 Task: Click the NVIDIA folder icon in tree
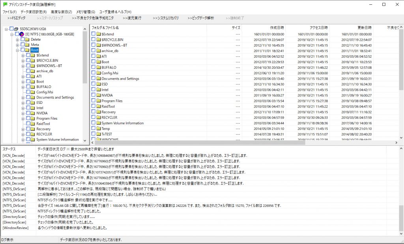pos(33,113)
